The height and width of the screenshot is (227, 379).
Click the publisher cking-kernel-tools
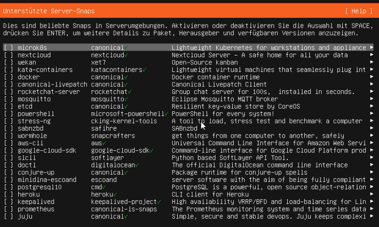click(x=124, y=121)
